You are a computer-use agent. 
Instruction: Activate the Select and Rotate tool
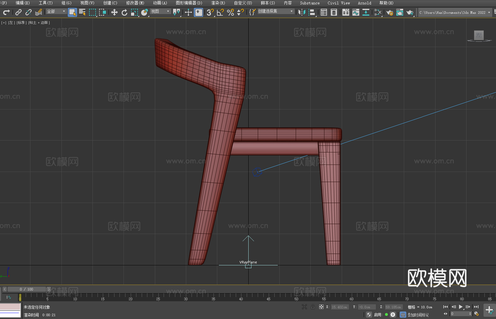pyautogui.click(x=124, y=12)
